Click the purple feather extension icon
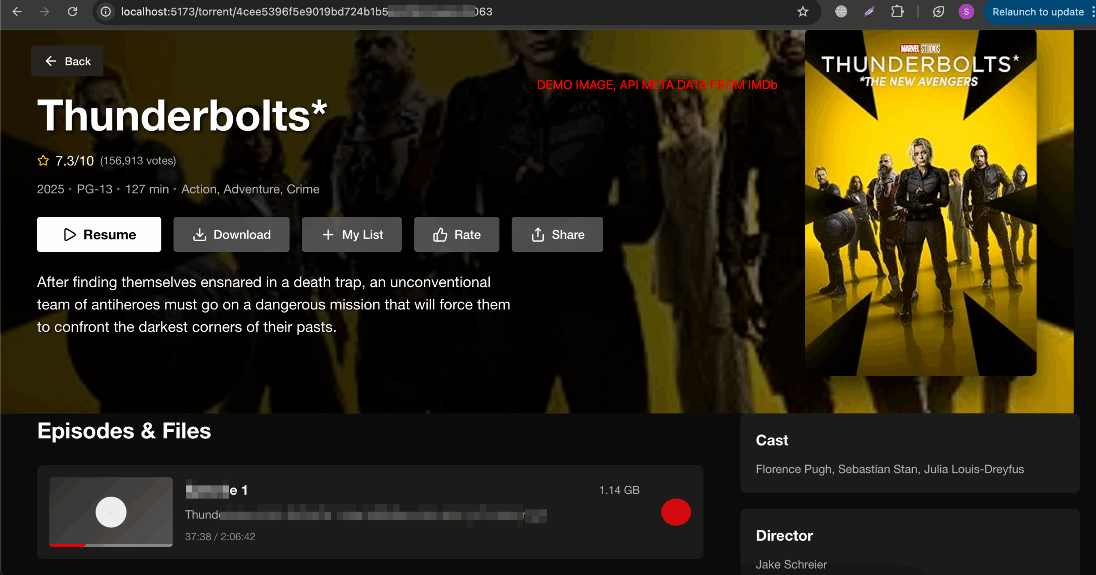This screenshot has width=1096, height=575. coord(869,12)
